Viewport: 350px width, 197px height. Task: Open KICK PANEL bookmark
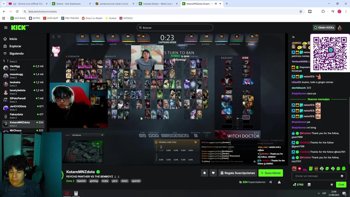coord(18,18)
